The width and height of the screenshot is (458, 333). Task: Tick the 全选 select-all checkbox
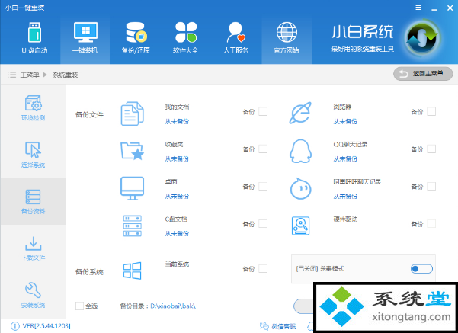[79, 306]
